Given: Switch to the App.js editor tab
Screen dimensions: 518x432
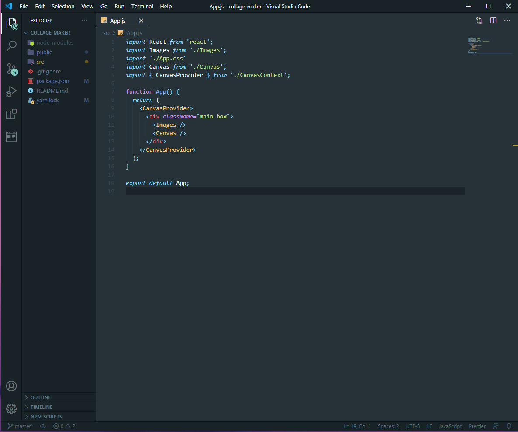Looking at the screenshot, I should click(117, 20).
